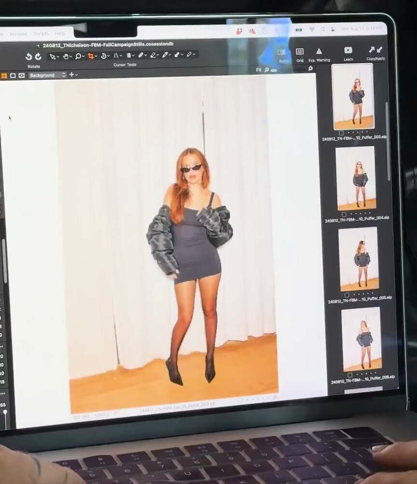417x484 pixels.
Task: Expand the add layer plus menu
Action: tap(73, 74)
